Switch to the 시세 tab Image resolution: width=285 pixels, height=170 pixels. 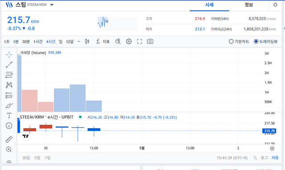coord(209,5)
